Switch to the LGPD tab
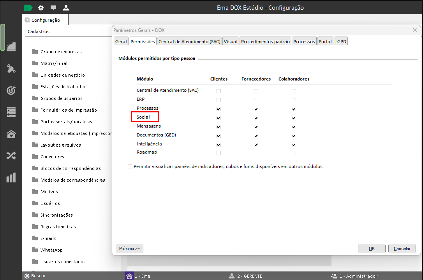The height and width of the screenshot is (280, 423). click(x=341, y=41)
